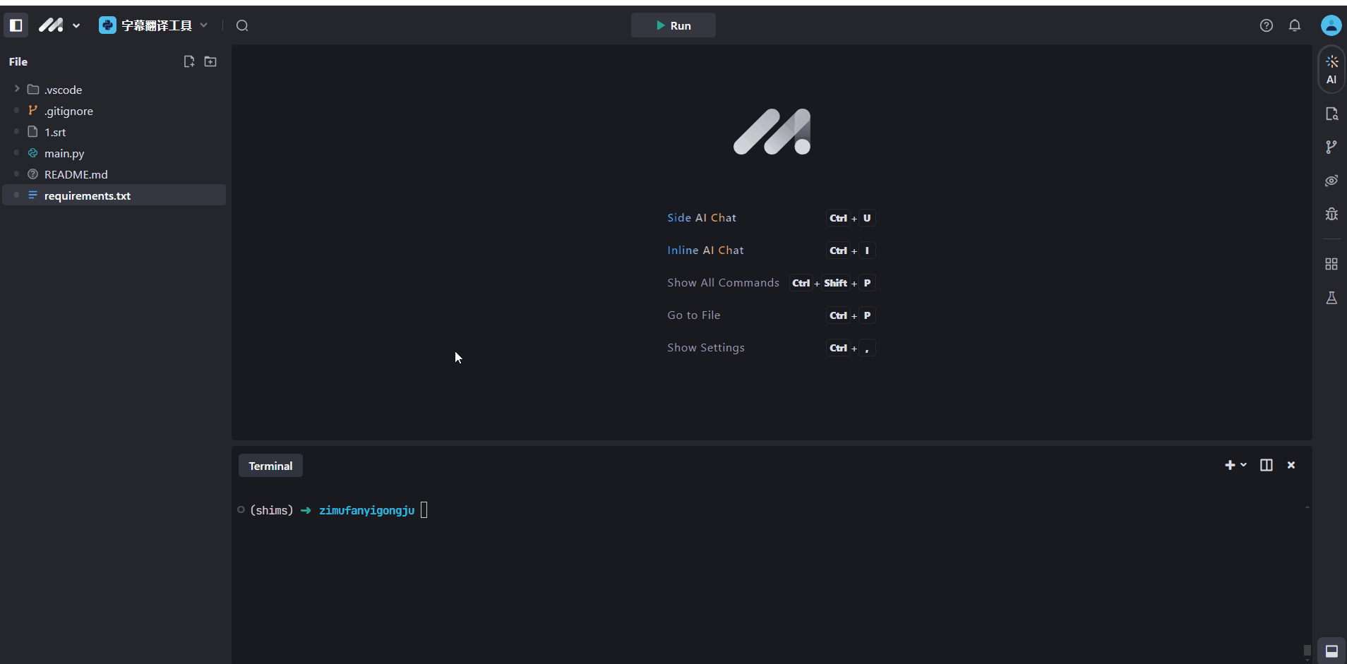Add a new terminal with plus icon
Viewport: 1347px width, 664px height.
coord(1230,465)
